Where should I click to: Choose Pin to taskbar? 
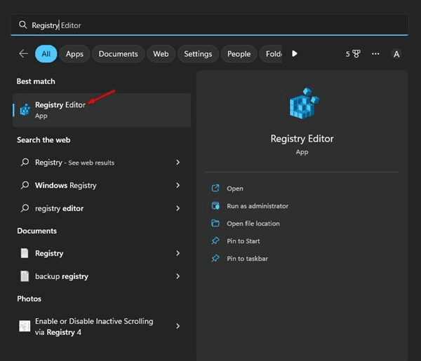click(x=247, y=259)
